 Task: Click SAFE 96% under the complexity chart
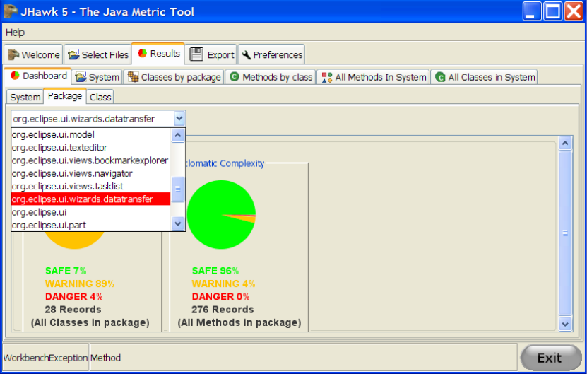click(x=215, y=271)
